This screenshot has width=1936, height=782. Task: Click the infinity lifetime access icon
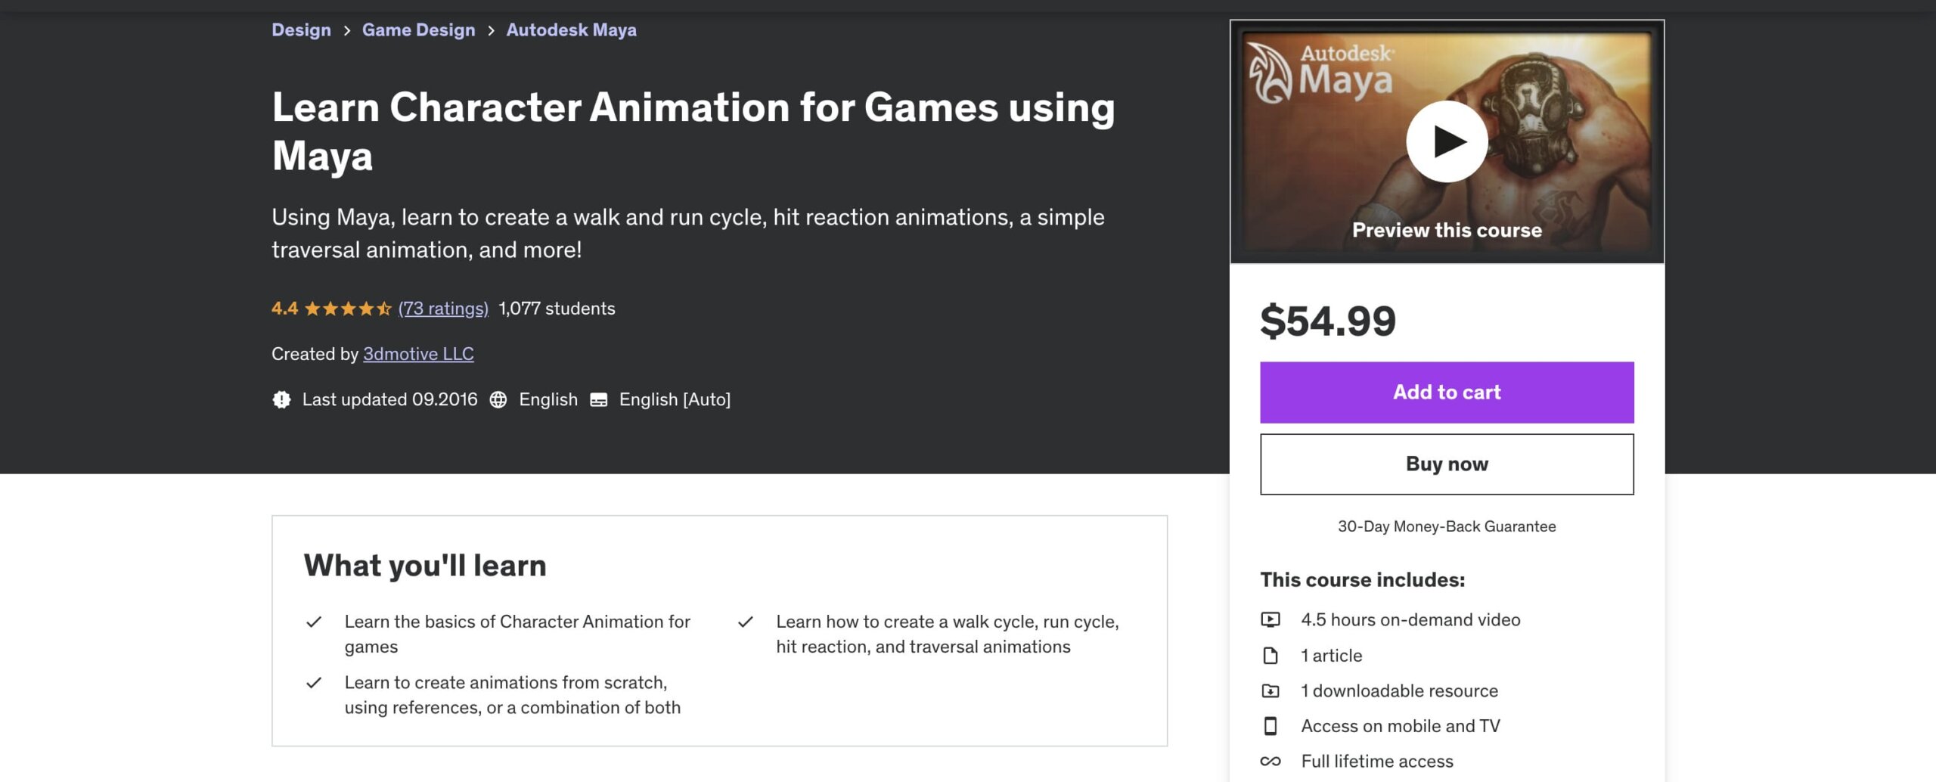pyautogui.click(x=1270, y=761)
